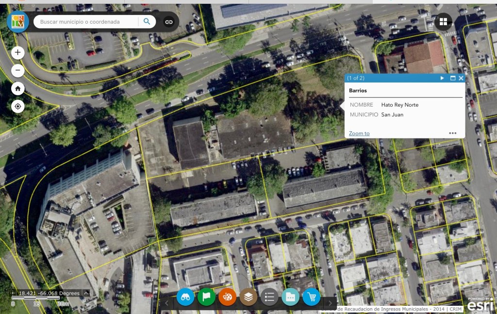Open the gray legend list widget
Image resolution: width=497 pixels, height=314 pixels.
pyautogui.click(x=269, y=297)
